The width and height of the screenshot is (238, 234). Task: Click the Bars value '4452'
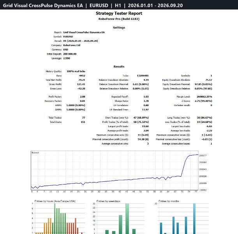[82, 76]
